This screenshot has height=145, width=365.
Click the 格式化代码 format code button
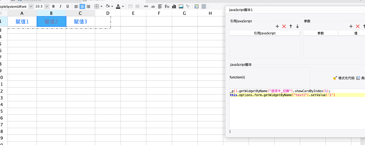pyautogui.click(x=344, y=78)
